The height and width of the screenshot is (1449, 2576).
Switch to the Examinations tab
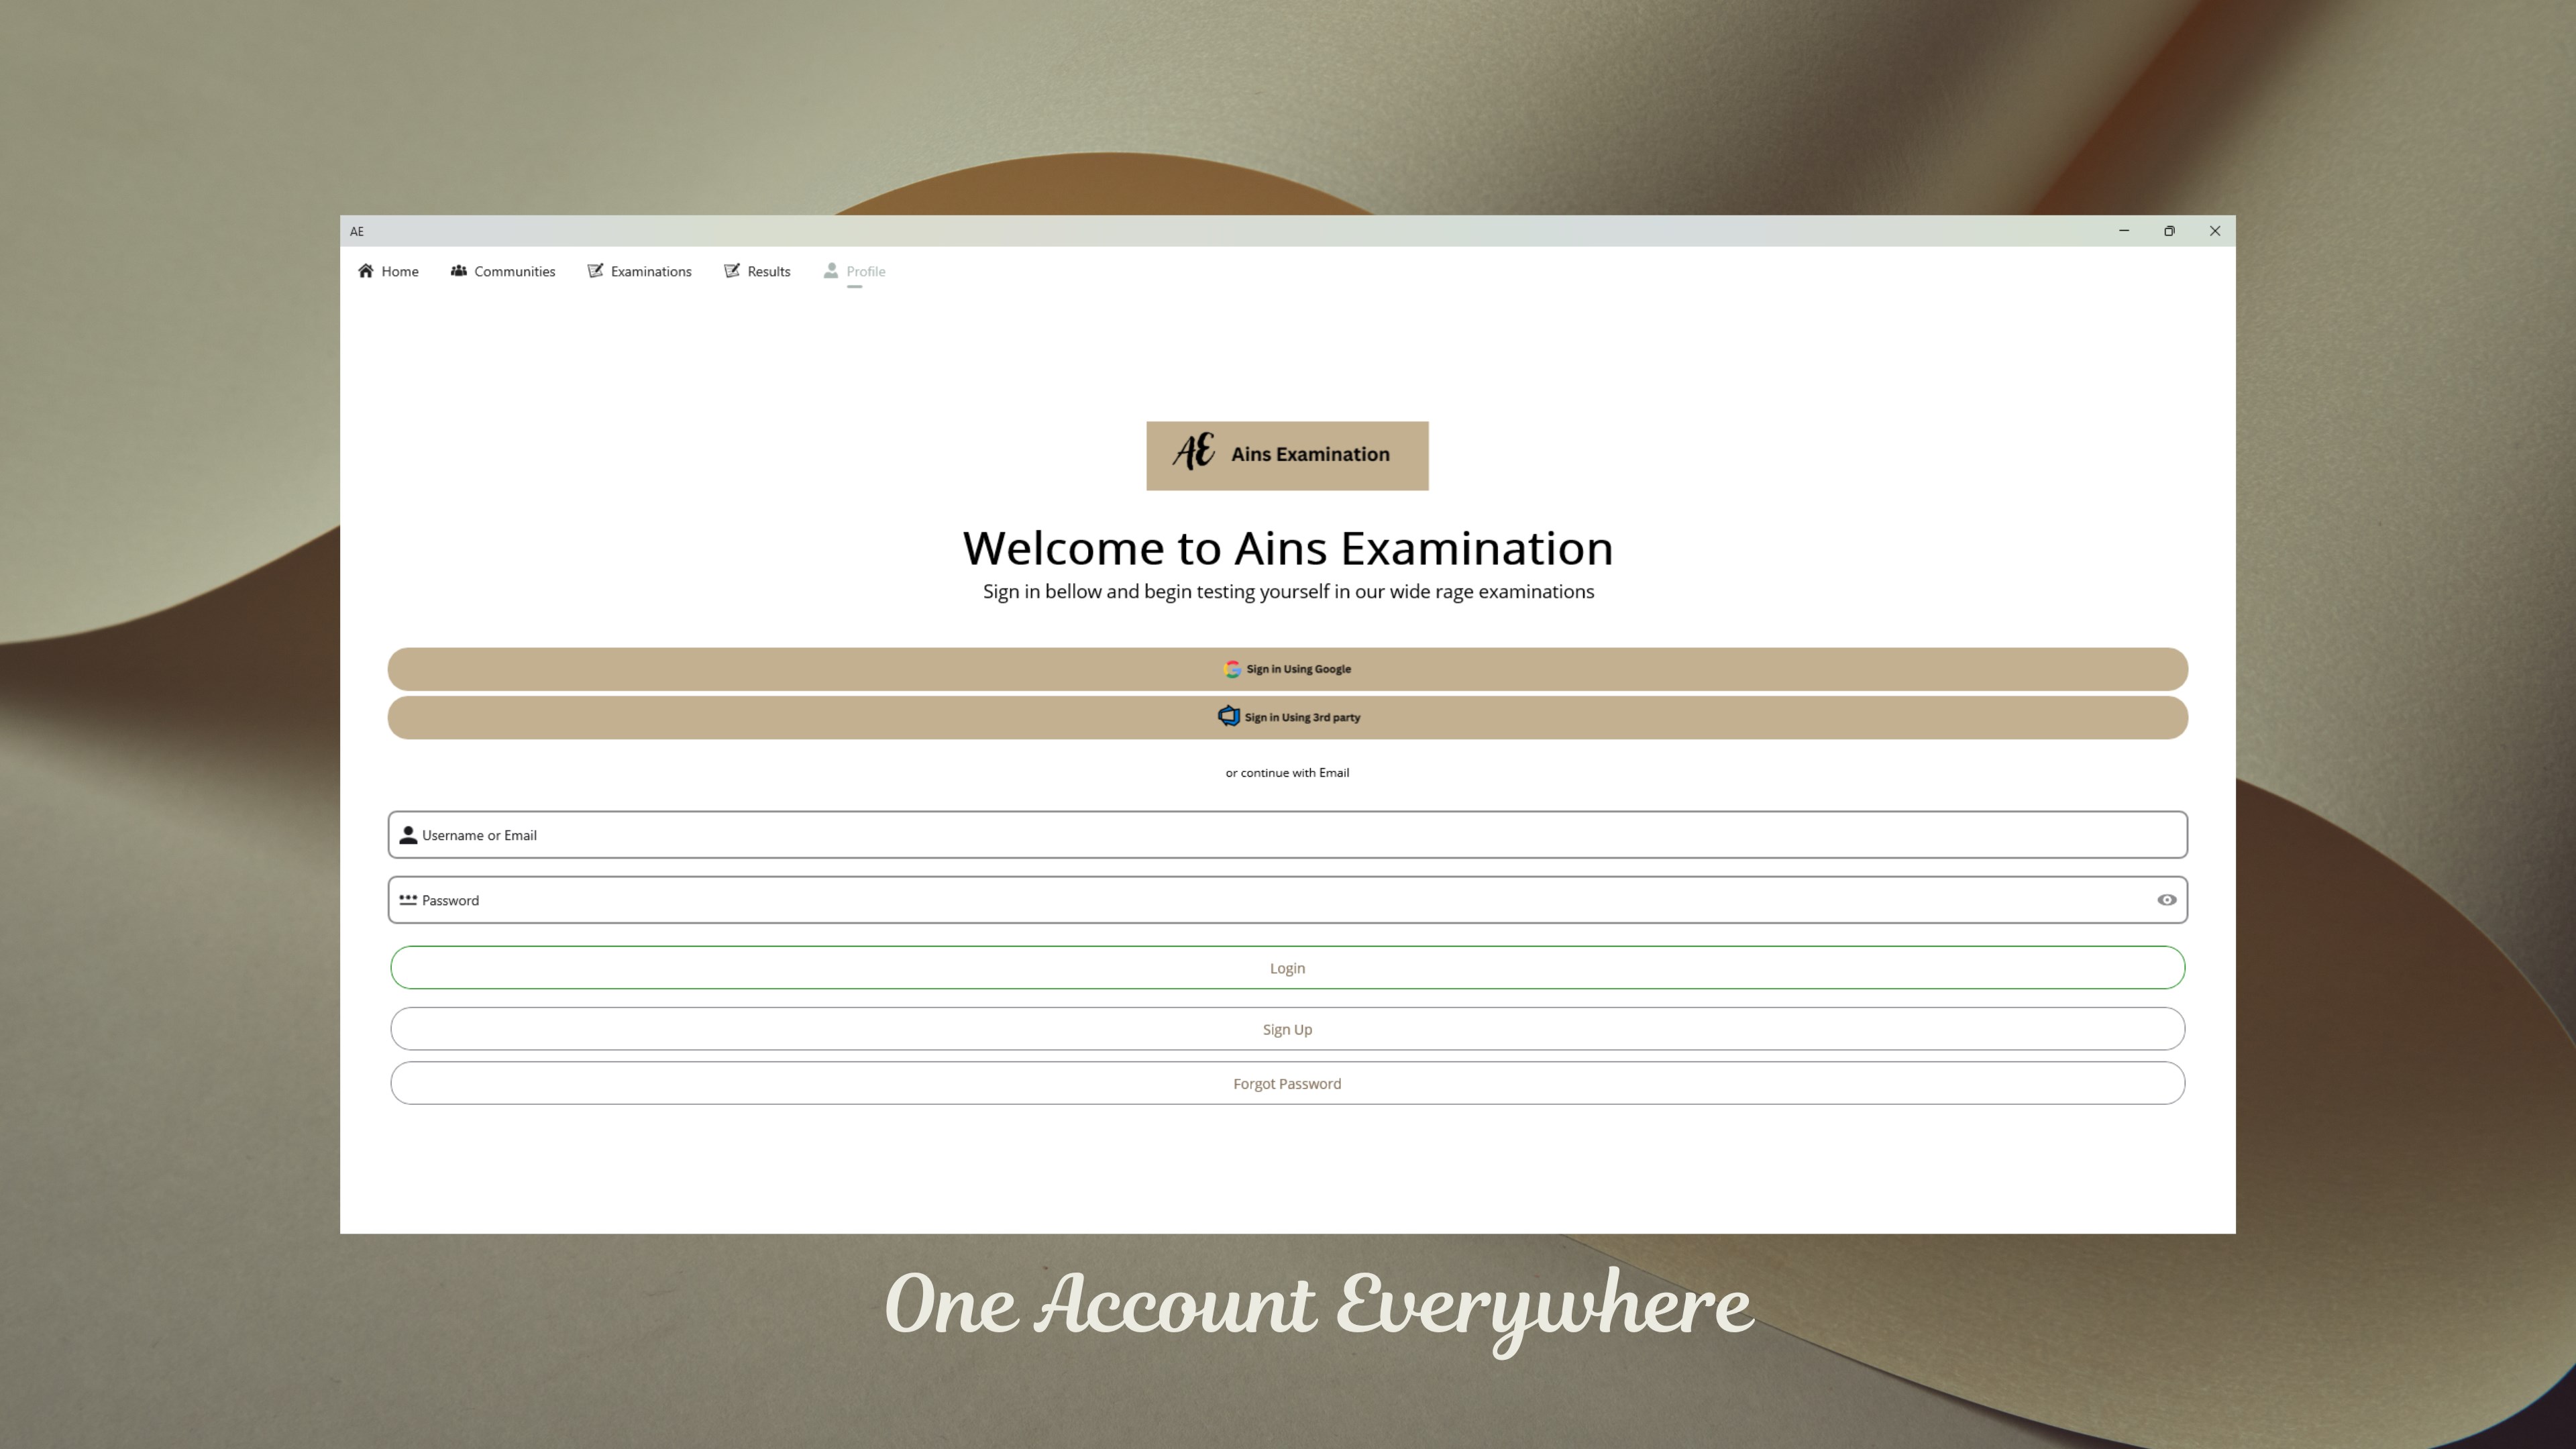[650, 272]
